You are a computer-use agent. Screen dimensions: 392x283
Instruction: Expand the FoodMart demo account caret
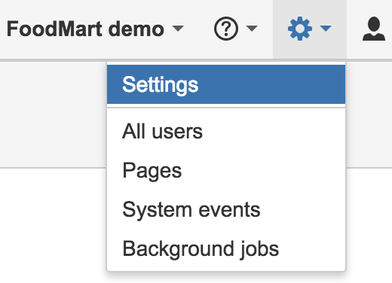click(x=178, y=29)
